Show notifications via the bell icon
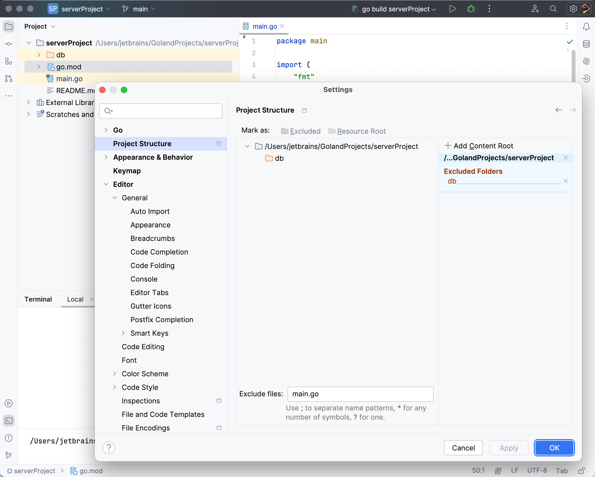The image size is (595, 477). 586,26
